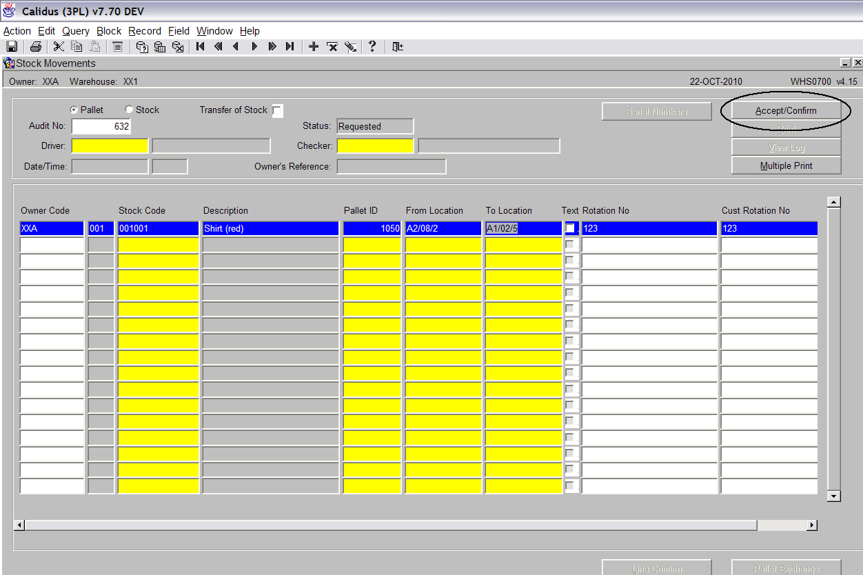This screenshot has height=575, width=863.
Task: Select the Stock radio button
Action: [x=129, y=110]
